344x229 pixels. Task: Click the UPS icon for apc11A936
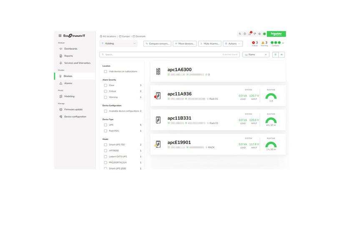tap(158, 96)
